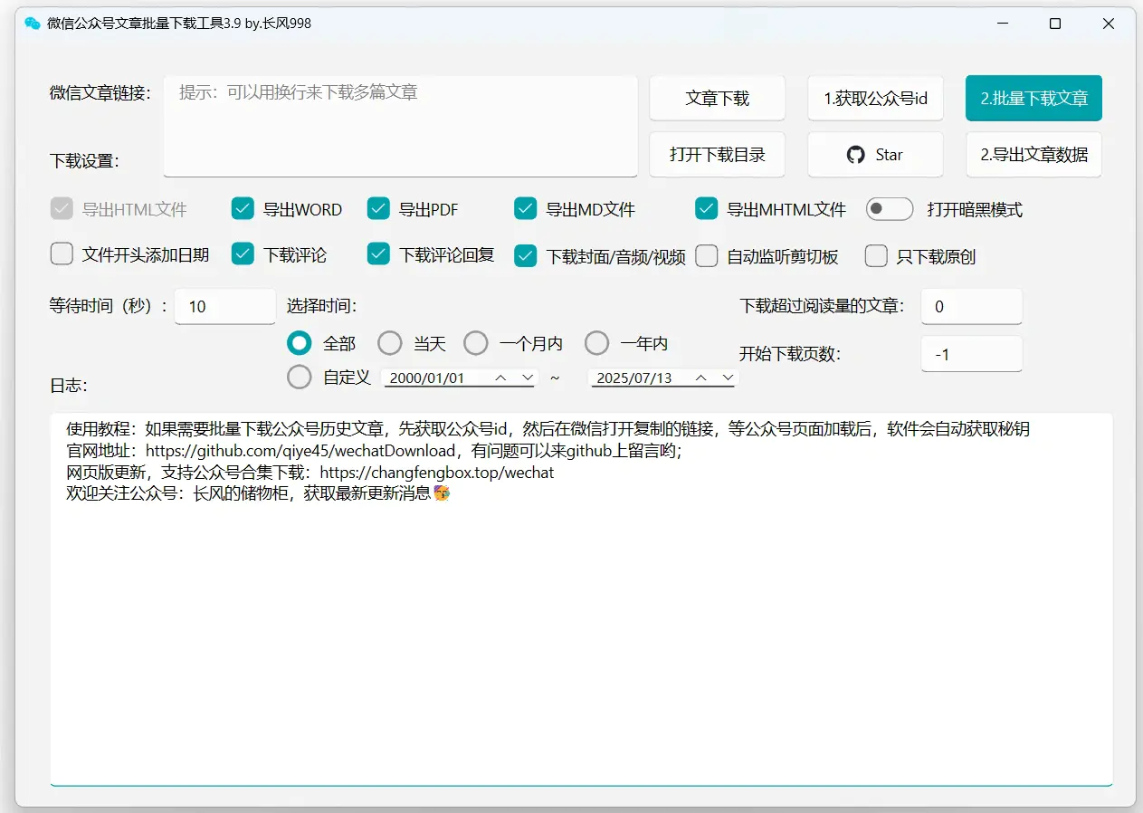Uncheck the 导出WORD export option
This screenshot has height=813, width=1143.
[242, 208]
